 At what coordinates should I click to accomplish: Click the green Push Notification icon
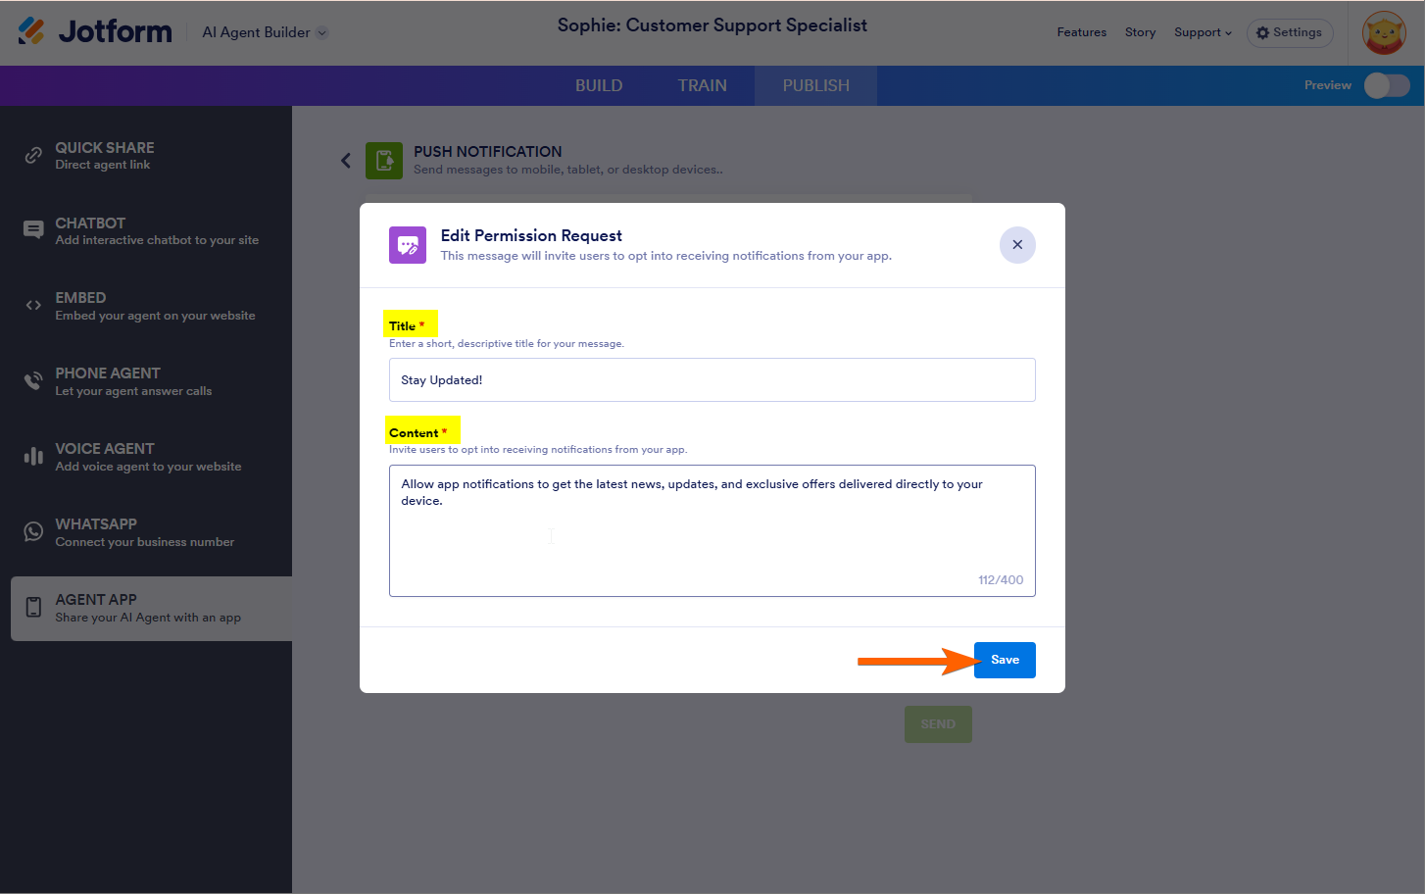[x=384, y=161]
